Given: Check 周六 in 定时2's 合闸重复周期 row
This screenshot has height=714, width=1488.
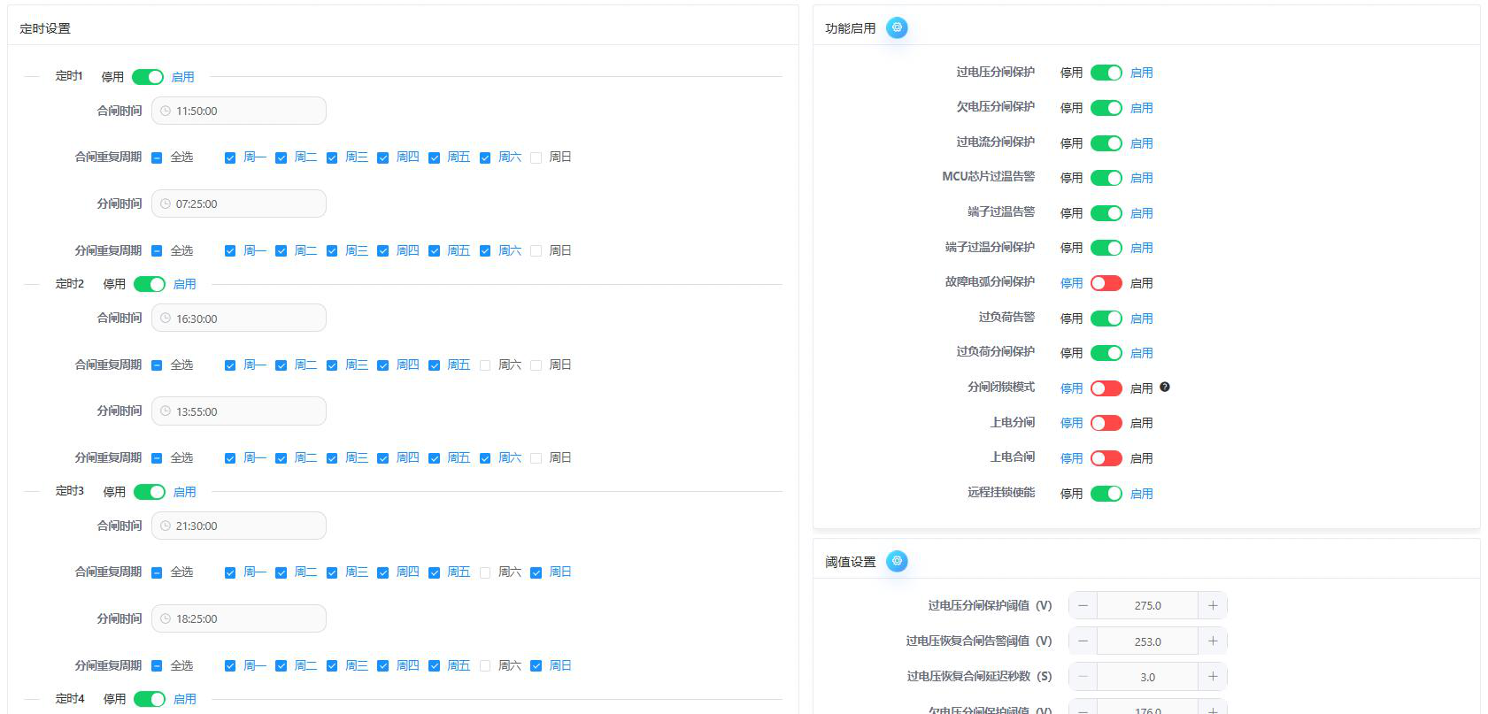Looking at the screenshot, I should [485, 365].
